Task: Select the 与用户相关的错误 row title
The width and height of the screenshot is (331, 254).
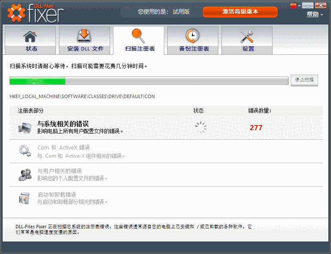Action: [59, 171]
